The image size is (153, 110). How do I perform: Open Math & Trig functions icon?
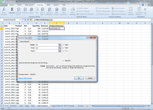(x=57, y=10)
